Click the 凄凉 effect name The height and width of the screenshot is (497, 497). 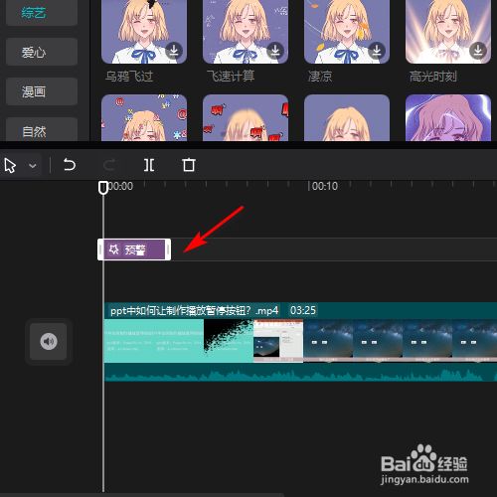[x=320, y=77]
